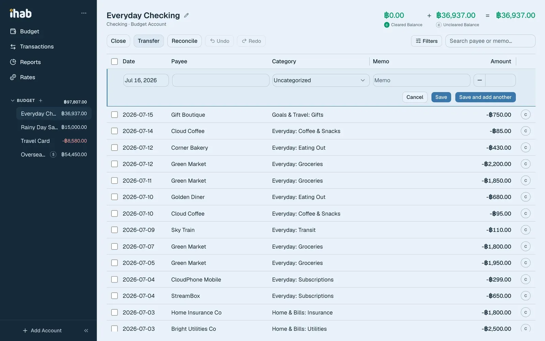Click the Reconcile button
The width and height of the screenshot is (545, 341).
184,41
